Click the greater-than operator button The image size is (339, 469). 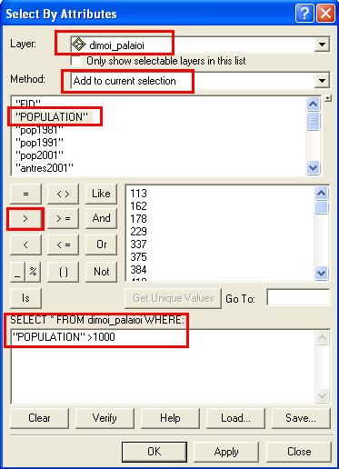(25, 218)
